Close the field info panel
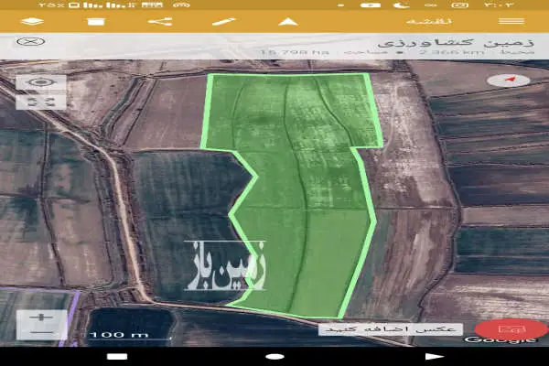549x366 pixels. 31,42
